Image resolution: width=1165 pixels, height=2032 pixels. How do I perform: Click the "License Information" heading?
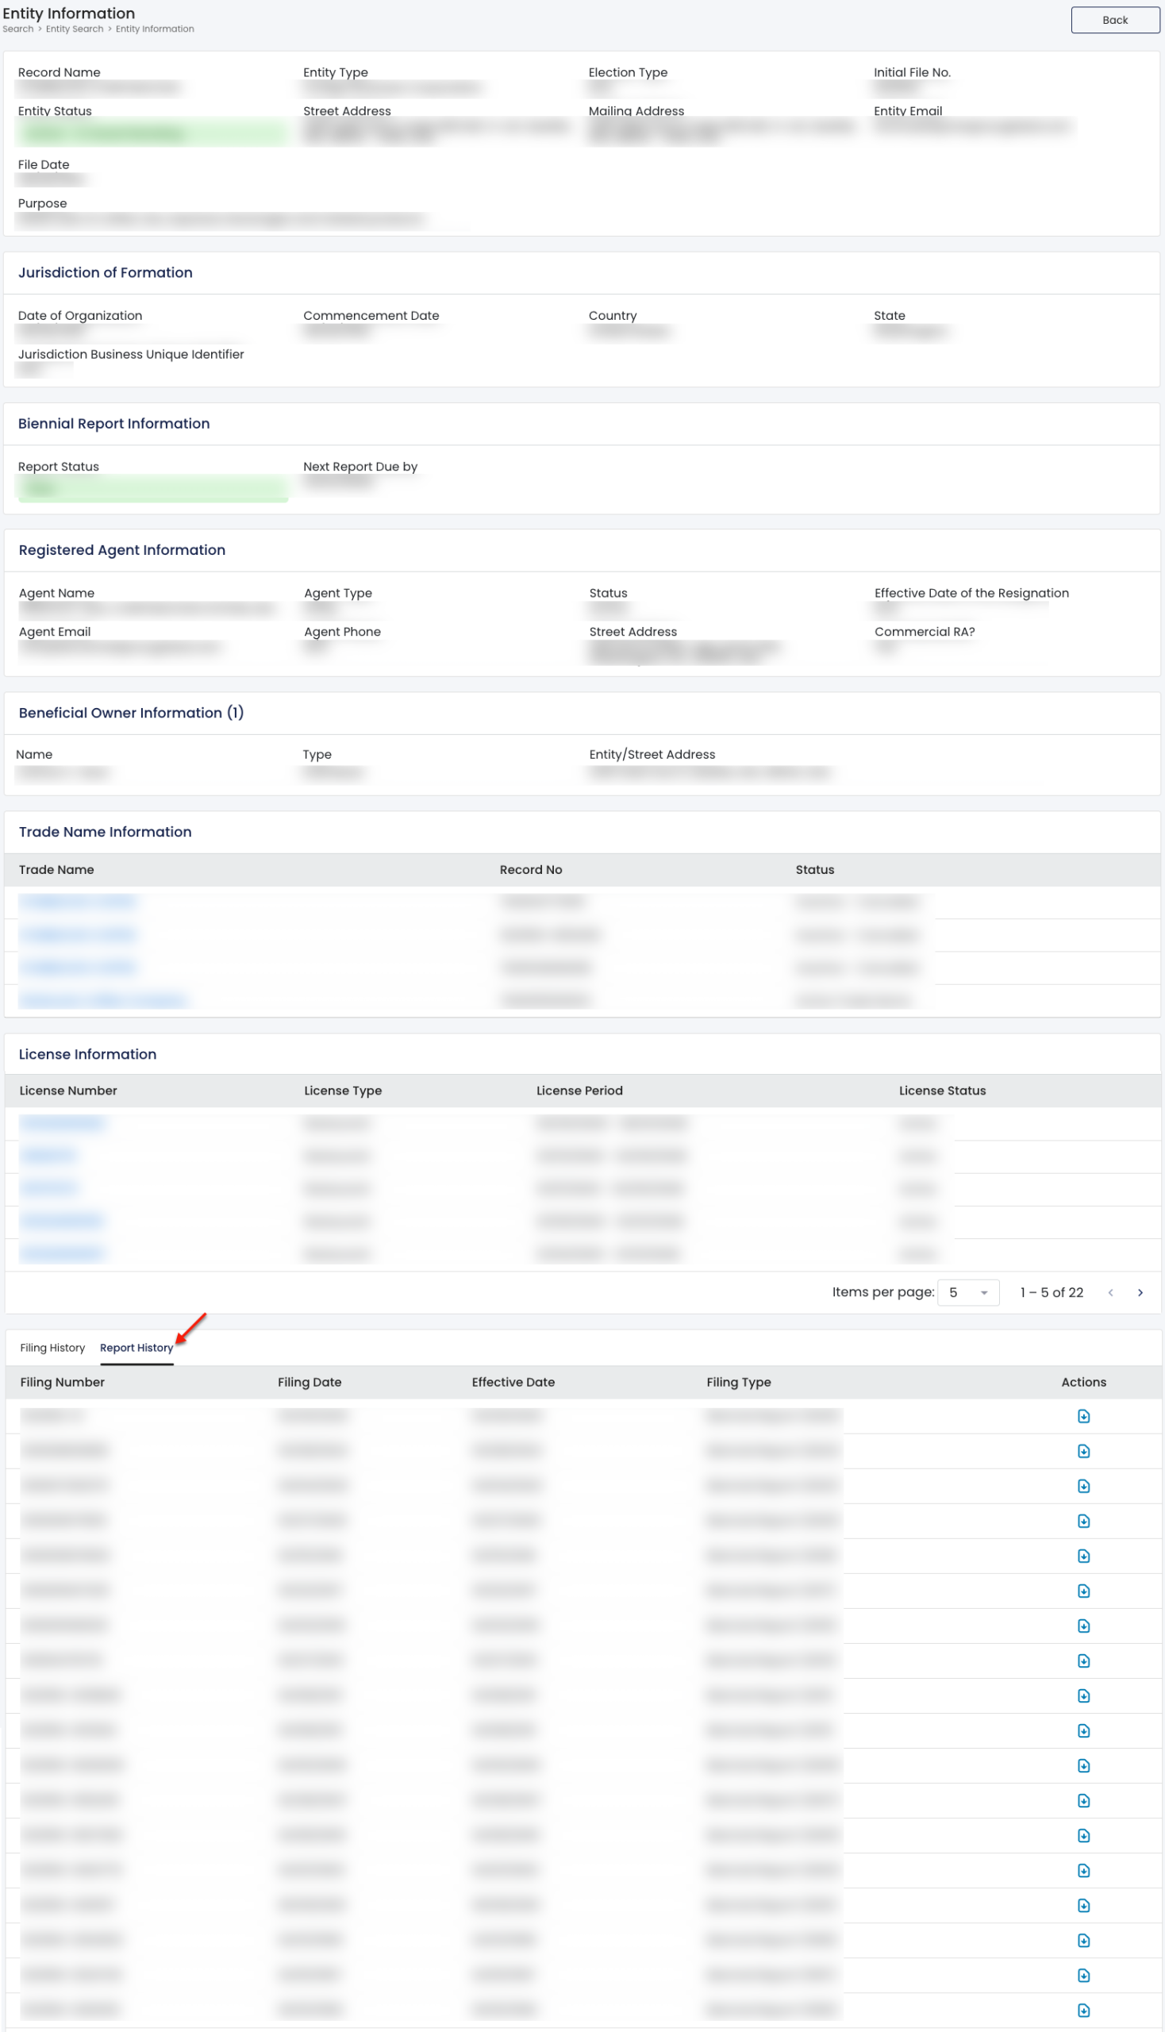tap(87, 1055)
